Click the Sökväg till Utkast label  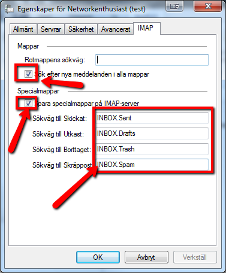(x=58, y=134)
